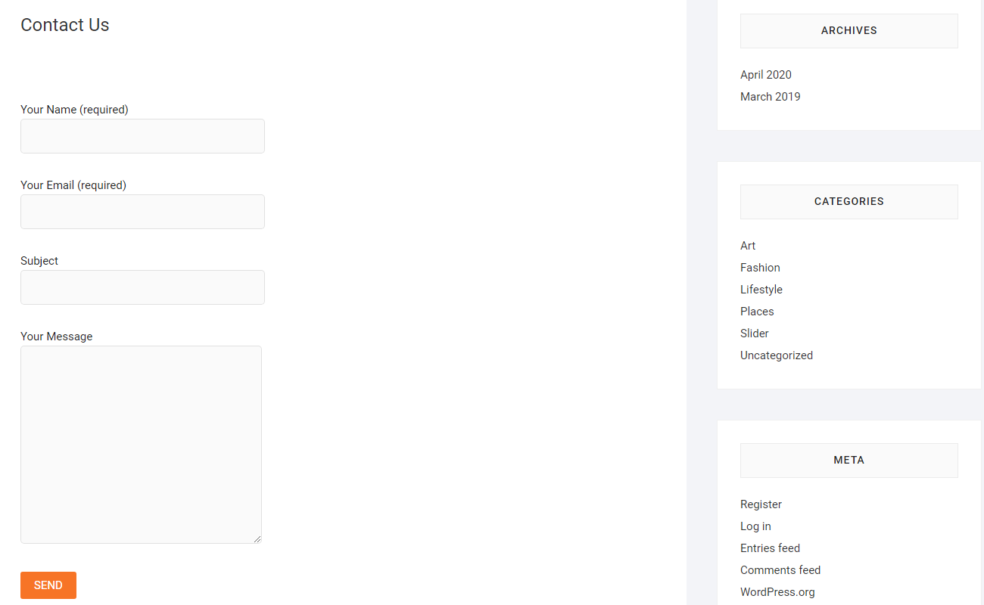The height and width of the screenshot is (605, 984).
Task: Visit the WordPress.org link
Action: tap(777, 592)
